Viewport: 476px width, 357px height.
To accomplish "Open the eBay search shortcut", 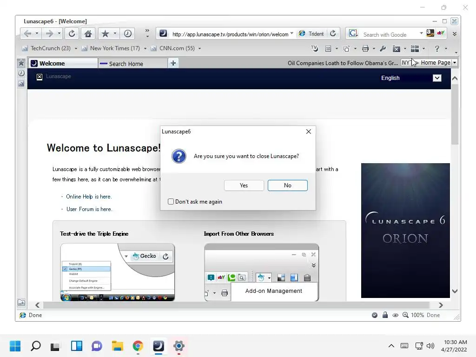I will 441,33.
